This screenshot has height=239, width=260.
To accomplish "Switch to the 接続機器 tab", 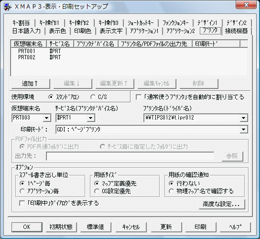I will 237,31.
